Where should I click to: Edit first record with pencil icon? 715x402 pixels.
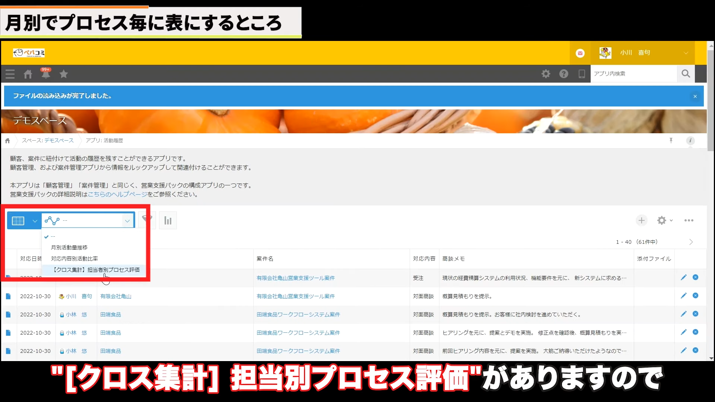[683, 277]
